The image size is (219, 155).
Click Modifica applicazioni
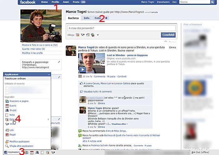(19, 142)
